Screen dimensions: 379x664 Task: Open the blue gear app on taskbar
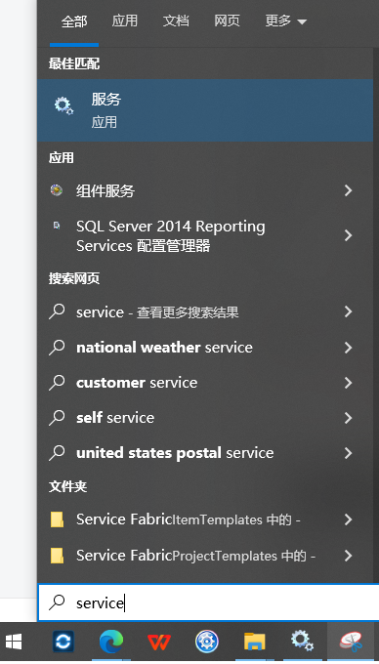click(207, 642)
